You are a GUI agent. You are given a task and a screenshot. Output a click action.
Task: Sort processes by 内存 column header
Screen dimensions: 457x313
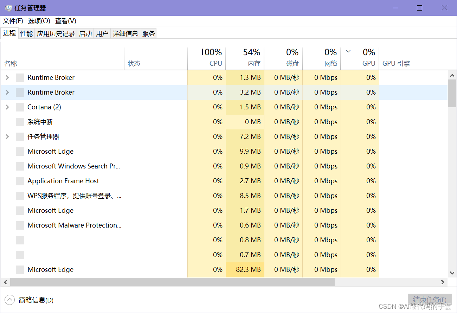pyautogui.click(x=245, y=59)
